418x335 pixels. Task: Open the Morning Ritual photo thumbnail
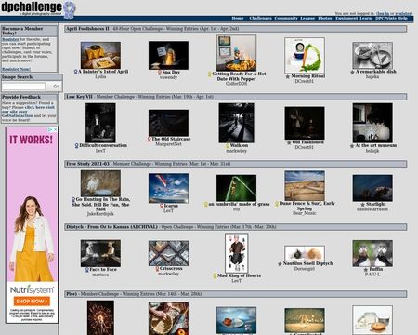coord(305,56)
